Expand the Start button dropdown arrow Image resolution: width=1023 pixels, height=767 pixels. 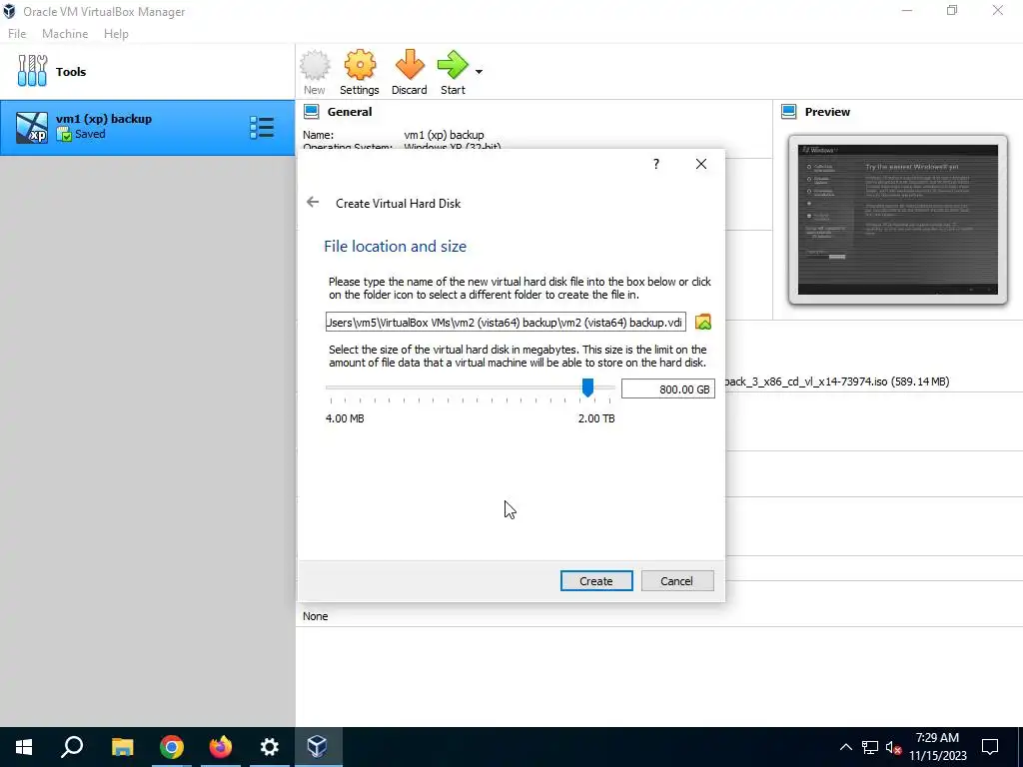[x=479, y=72]
